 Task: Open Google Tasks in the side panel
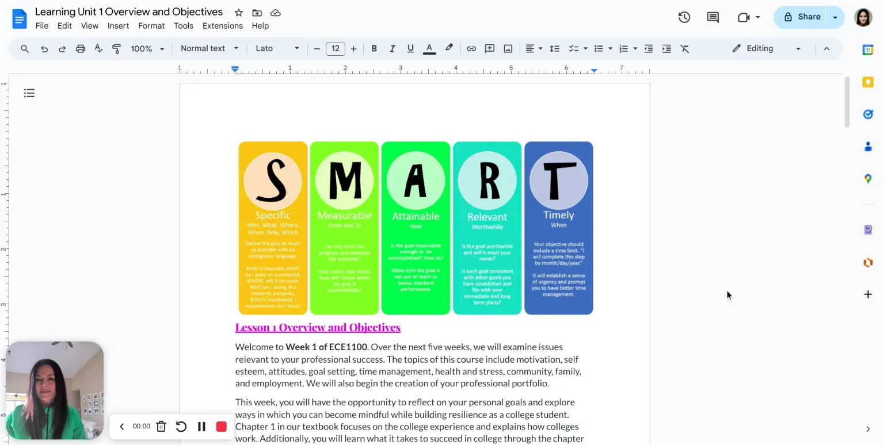point(868,114)
